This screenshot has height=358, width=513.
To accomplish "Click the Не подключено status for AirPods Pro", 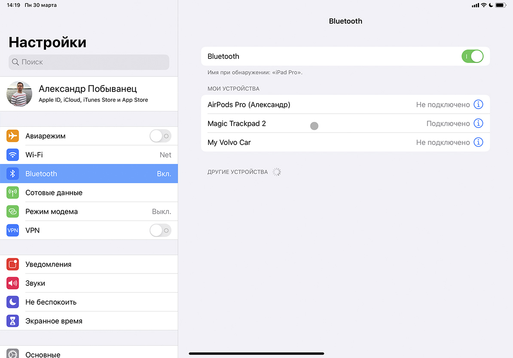I will [x=443, y=105].
